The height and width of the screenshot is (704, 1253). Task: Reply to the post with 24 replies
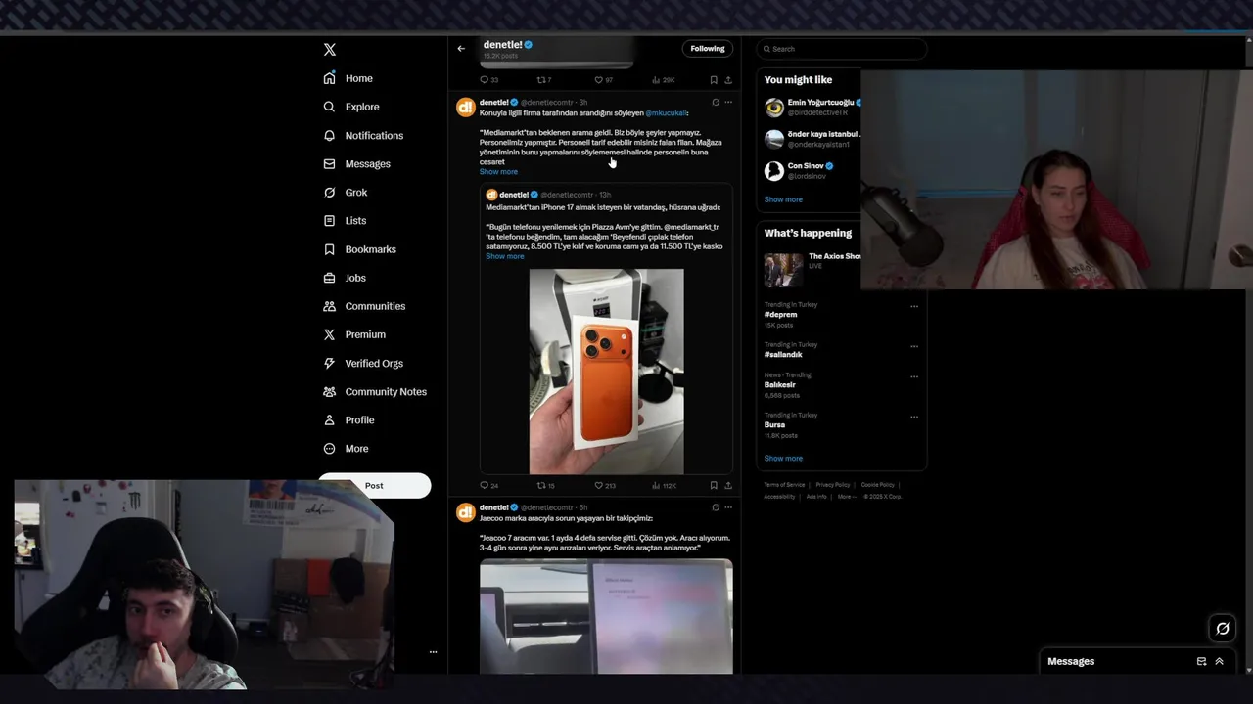pyautogui.click(x=488, y=485)
